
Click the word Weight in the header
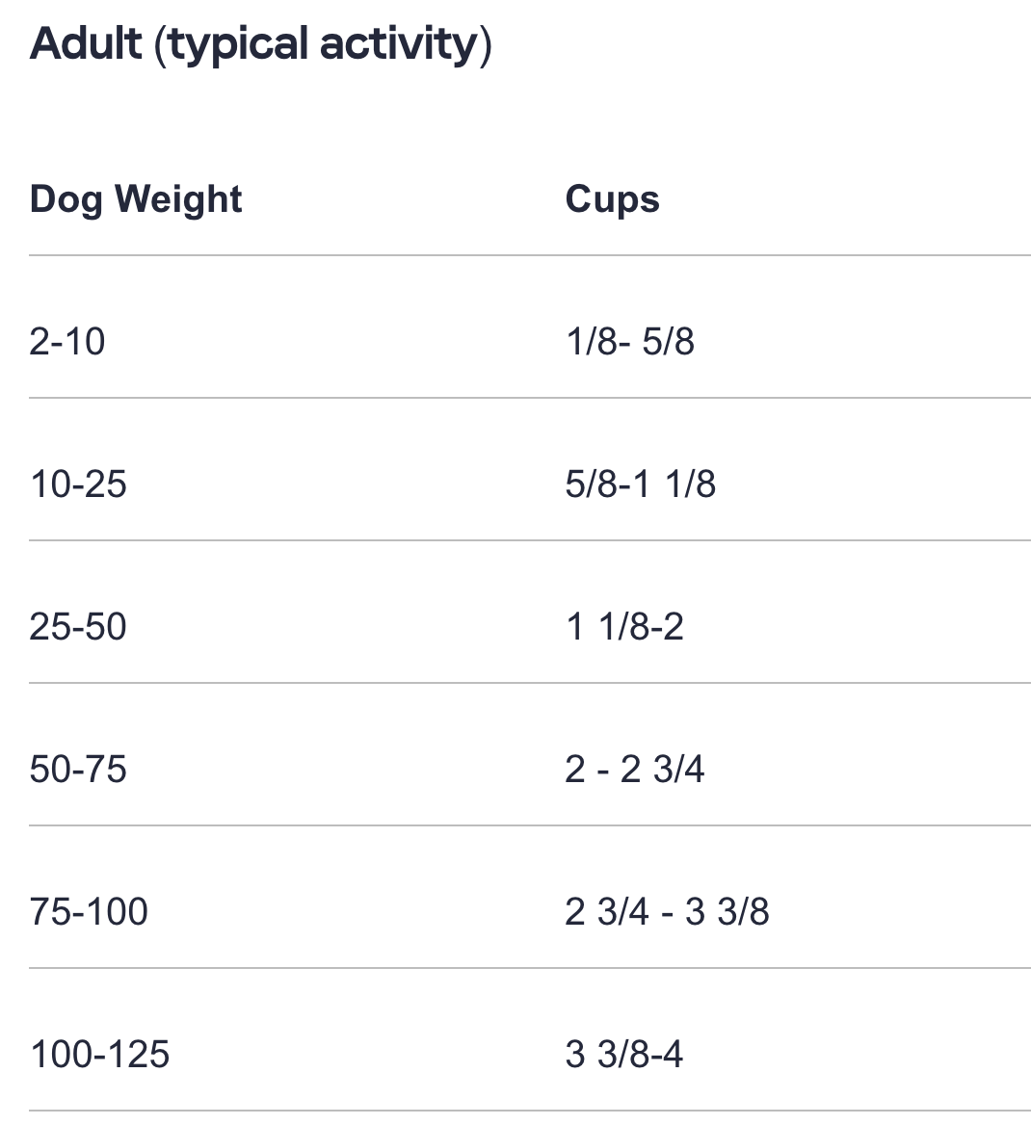(178, 199)
